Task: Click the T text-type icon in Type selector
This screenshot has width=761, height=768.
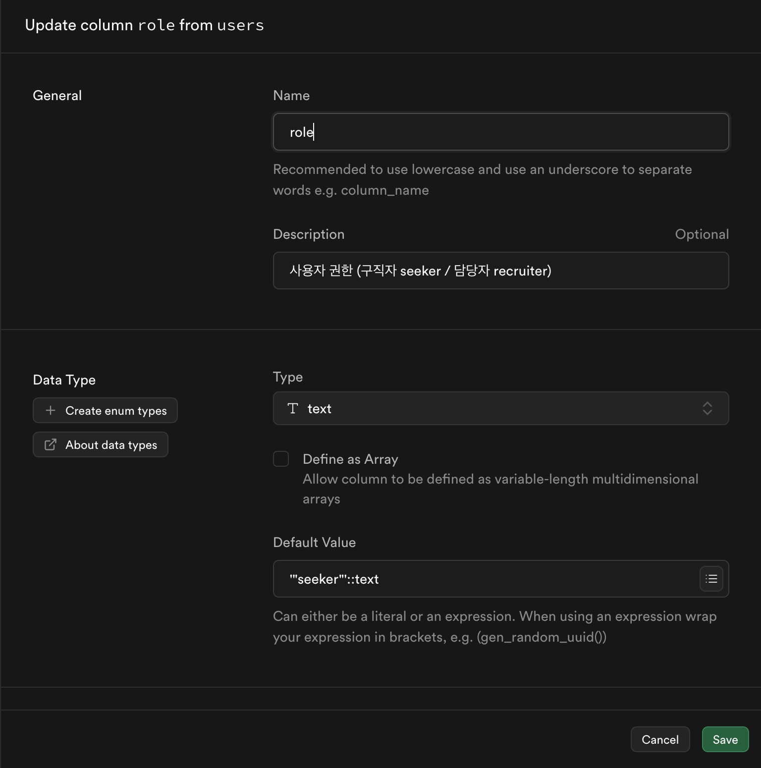Action: [293, 408]
